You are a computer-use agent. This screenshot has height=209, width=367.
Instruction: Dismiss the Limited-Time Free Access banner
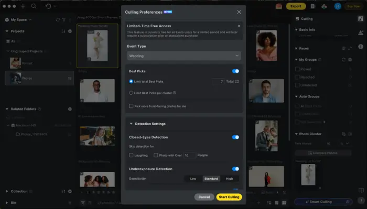(x=239, y=26)
